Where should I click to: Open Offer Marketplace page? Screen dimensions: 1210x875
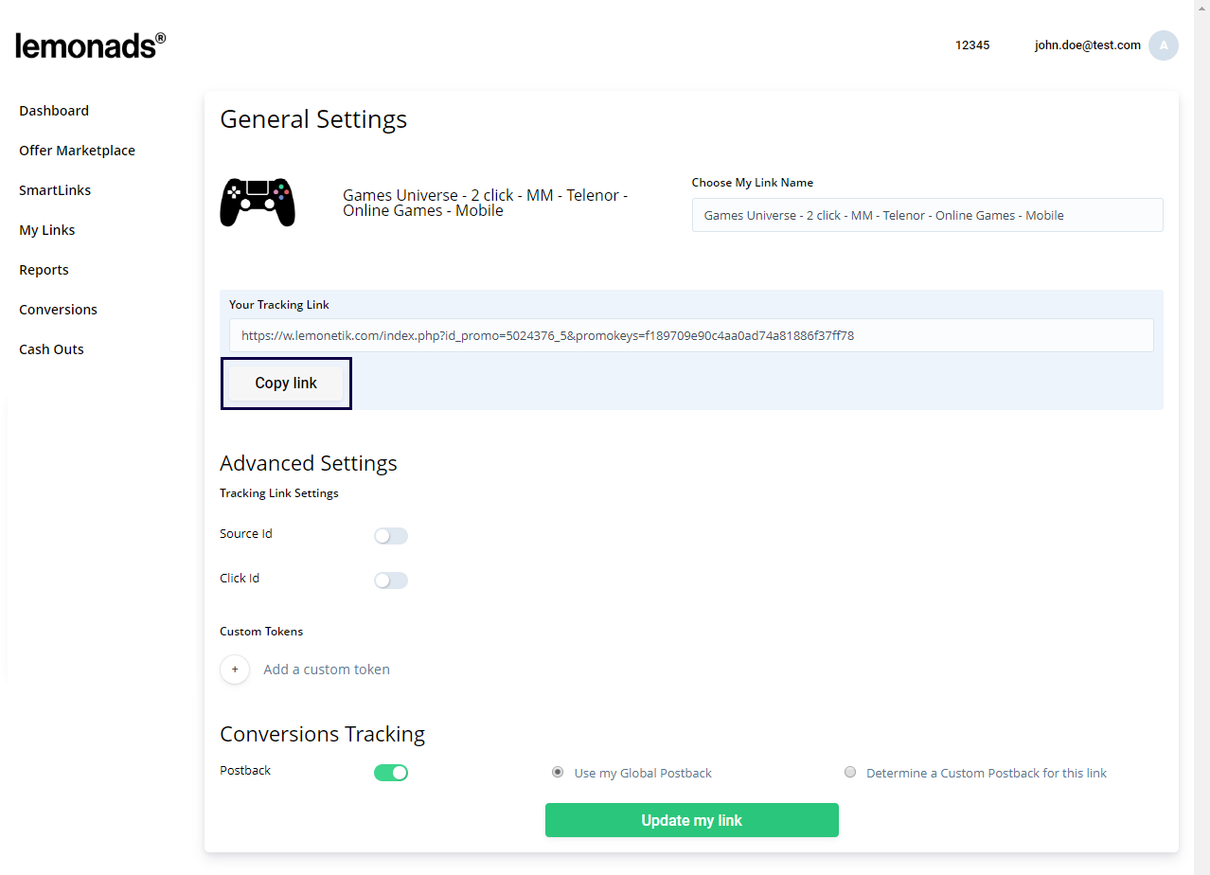coord(77,151)
